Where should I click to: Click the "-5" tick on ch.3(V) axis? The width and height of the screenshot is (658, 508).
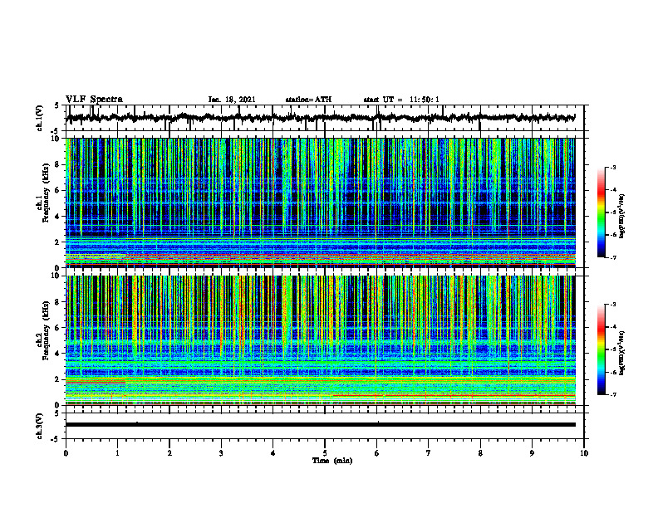coord(56,439)
